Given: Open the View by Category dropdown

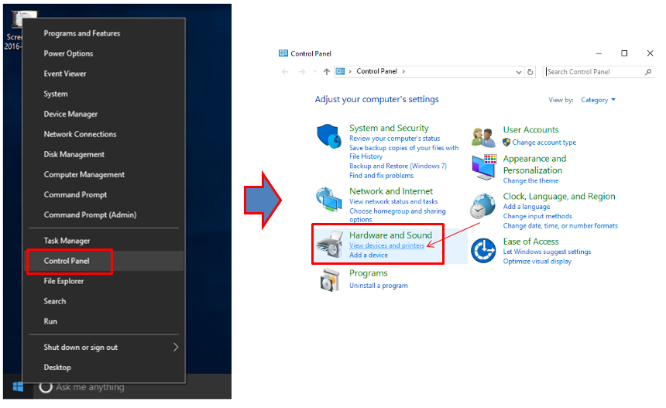Looking at the screenshot, I should [x=598, y=100].
